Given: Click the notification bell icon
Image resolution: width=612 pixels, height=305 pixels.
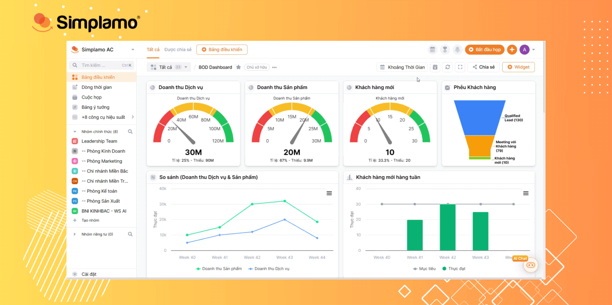Looking at the screenshot, I should (457, 49).
